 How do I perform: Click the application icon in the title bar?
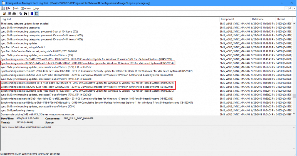coord(3,3)
